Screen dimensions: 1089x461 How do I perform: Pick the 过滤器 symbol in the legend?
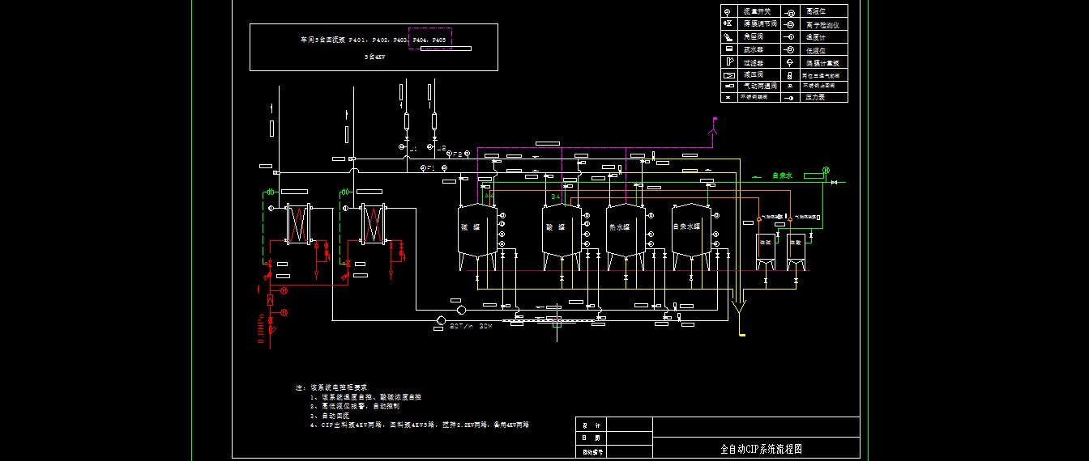coord(729,61)
